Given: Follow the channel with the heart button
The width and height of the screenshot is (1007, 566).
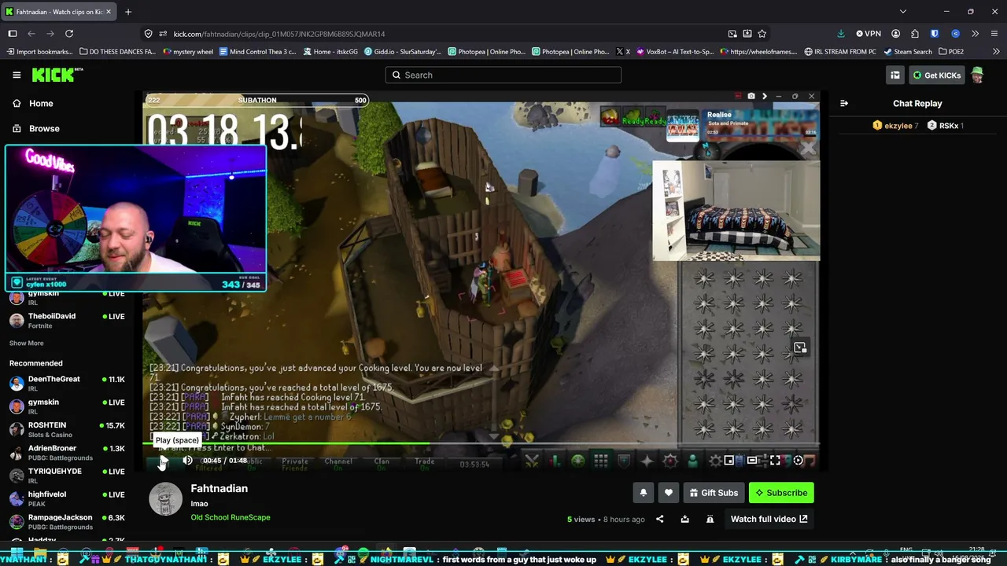Looking at the screenshot, I should pos(669,493).
